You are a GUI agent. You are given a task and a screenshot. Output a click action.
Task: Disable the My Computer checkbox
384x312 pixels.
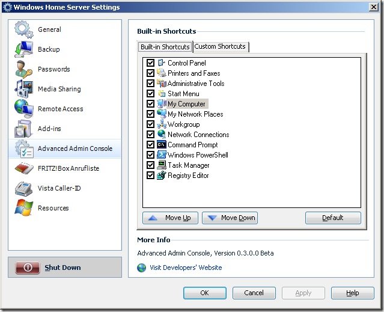coord(150,104)
